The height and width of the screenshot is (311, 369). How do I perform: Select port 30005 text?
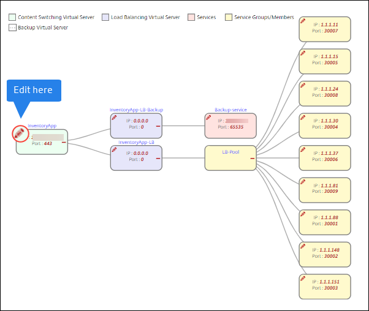coord(331,63)
